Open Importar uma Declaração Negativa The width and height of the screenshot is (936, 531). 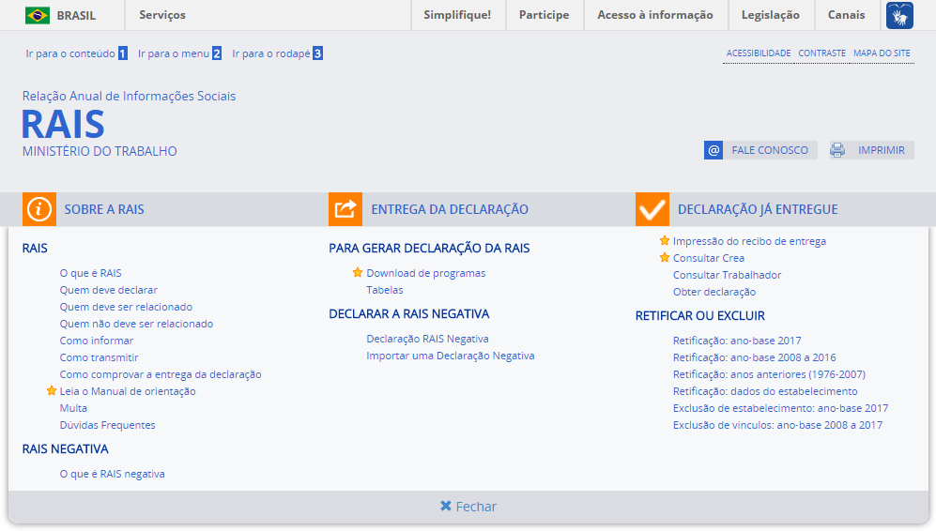[x=451, y=356]
